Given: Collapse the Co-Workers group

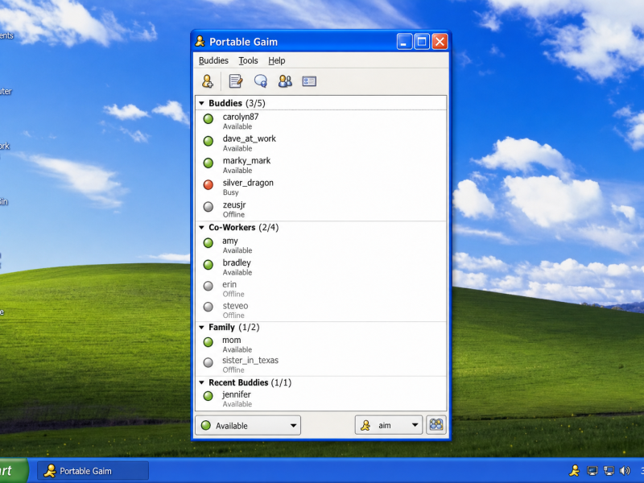Looking at the screenshot, I should coord(202,228).
